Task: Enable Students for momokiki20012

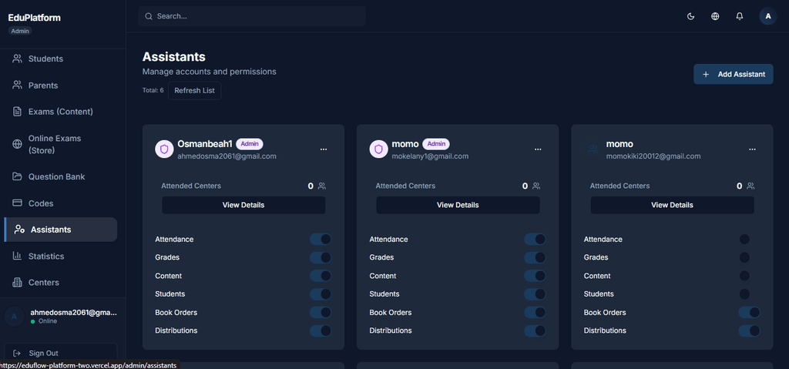Action: click(749, 294)
